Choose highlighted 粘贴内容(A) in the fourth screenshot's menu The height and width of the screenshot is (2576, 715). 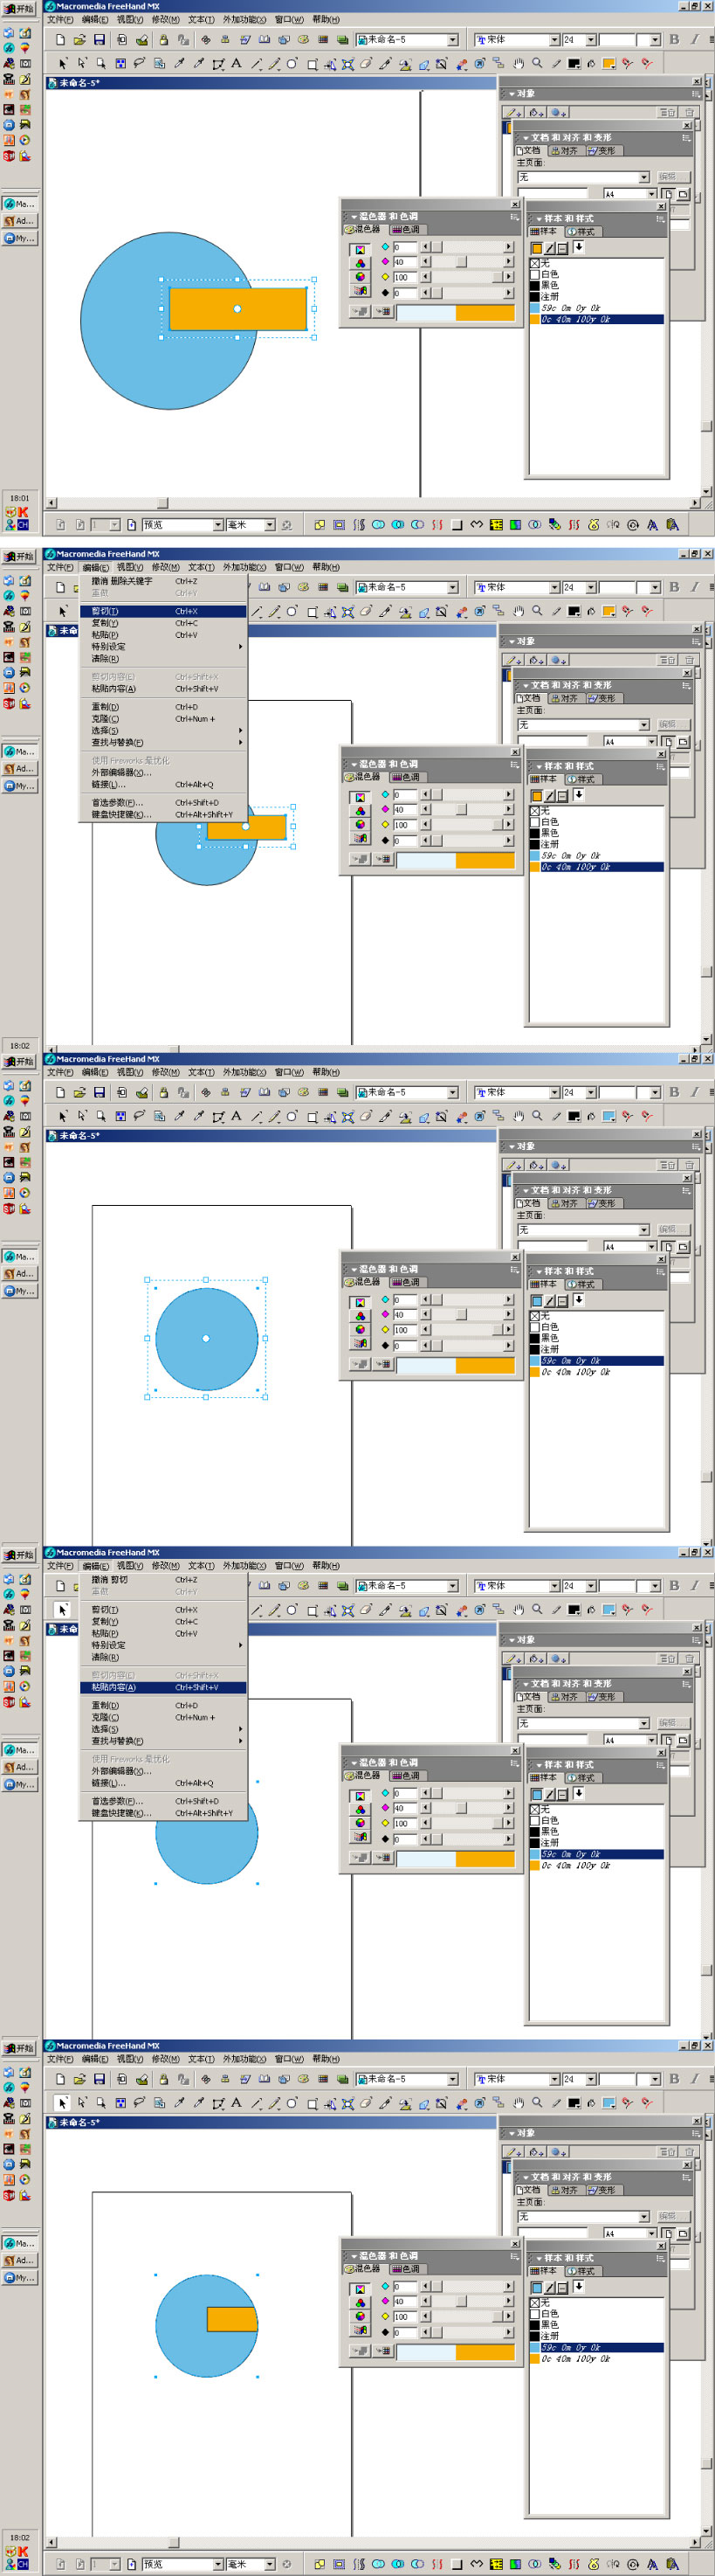[x=162, y=1688]
